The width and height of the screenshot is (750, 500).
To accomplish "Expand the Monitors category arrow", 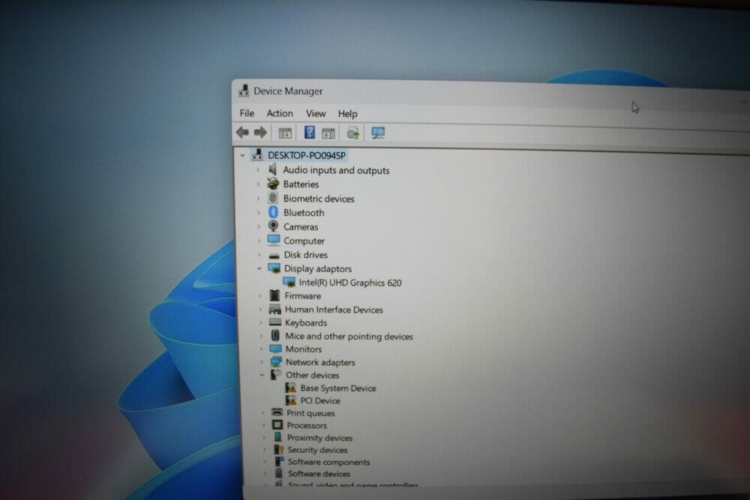I will (x=261, y=349).
